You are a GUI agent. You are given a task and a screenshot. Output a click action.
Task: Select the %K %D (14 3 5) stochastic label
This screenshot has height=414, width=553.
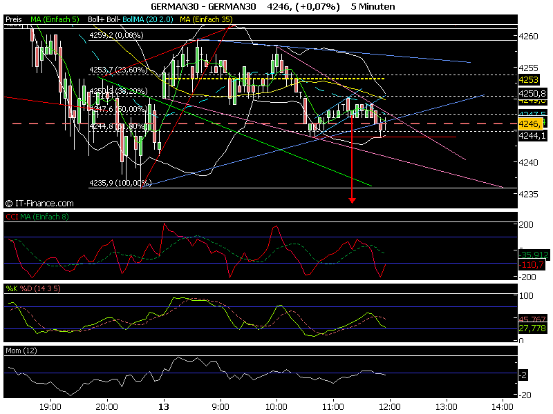33,288
